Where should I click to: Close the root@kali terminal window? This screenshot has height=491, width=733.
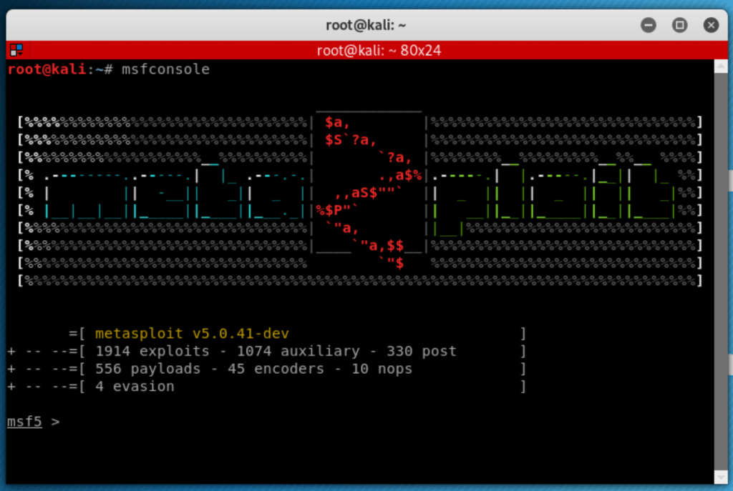(711, 25)
